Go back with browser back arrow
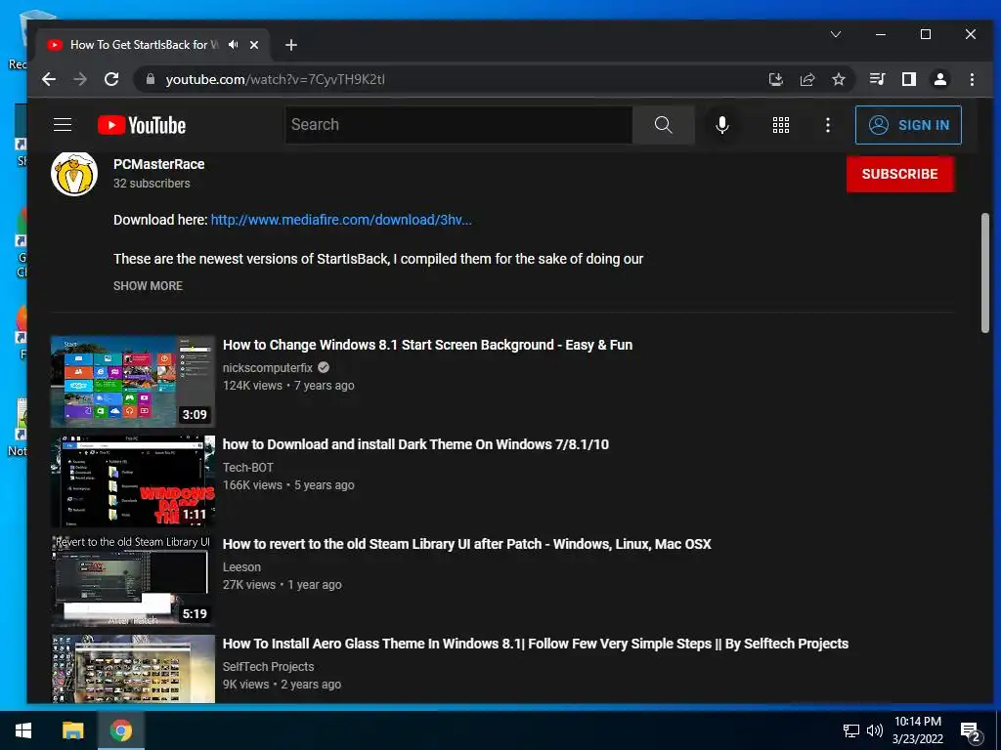1001x750 pixels. pos(49,79)
